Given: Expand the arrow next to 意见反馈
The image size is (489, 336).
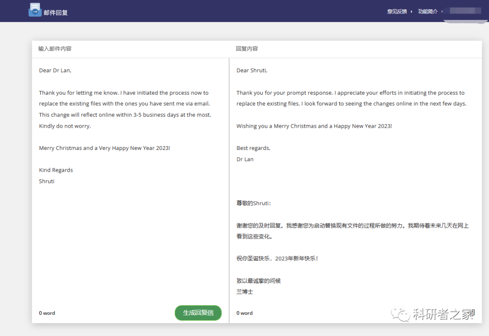Looking at the screenshot, I should click(412, 12).
